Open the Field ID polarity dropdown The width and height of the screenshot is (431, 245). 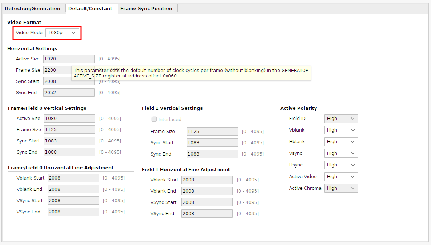341,119
